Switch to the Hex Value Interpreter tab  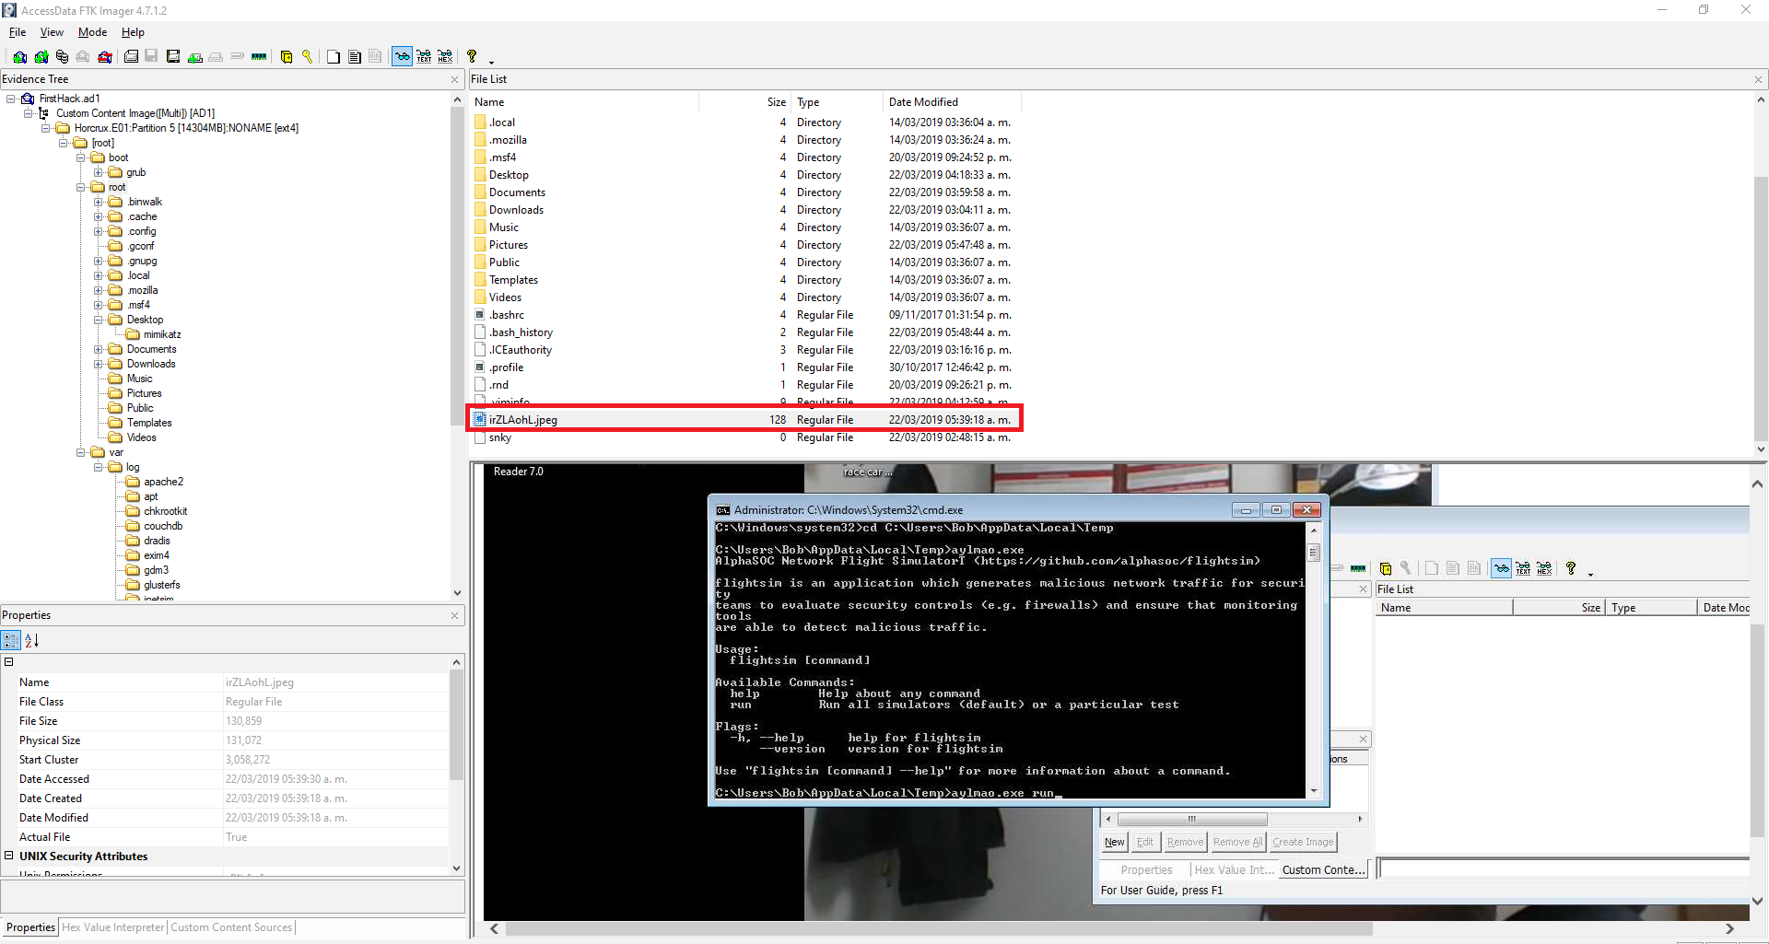click(113, 927)
